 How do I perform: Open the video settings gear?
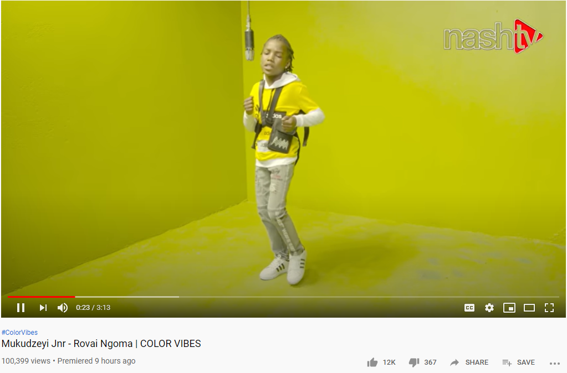[x=489, y=308]
